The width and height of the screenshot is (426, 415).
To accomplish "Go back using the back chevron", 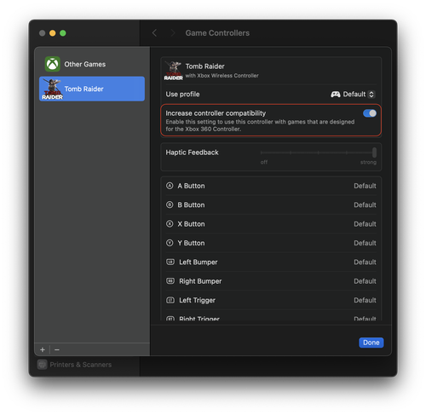I will (x=154, y=33).
